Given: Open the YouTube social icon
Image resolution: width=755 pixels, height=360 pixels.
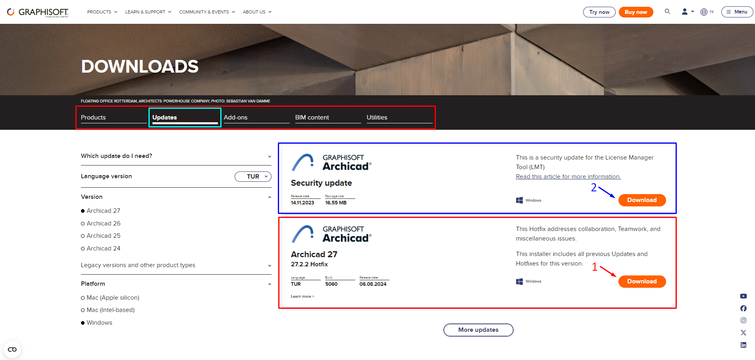Looking at the screenshot, I should [743, 296].
